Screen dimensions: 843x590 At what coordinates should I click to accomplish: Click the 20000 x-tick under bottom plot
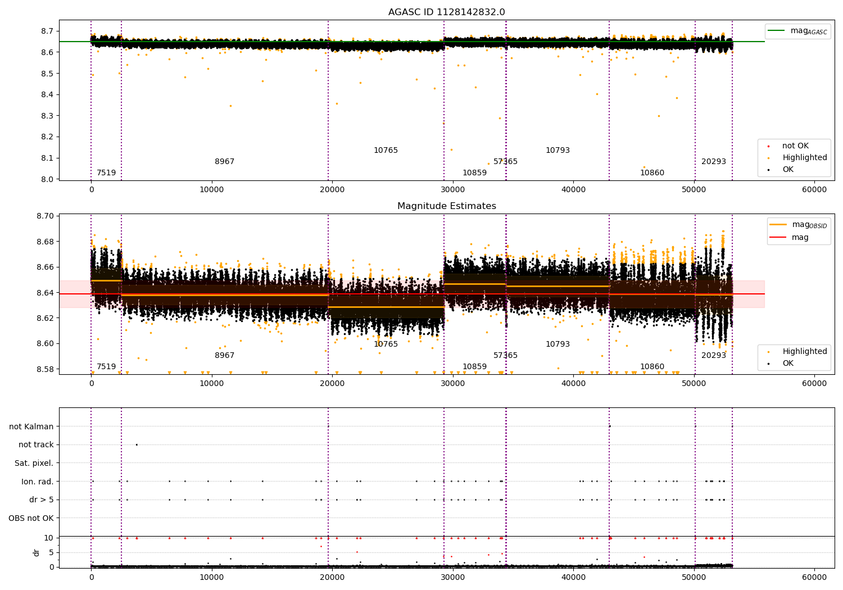pyautogui.click(x=332, y=577)
